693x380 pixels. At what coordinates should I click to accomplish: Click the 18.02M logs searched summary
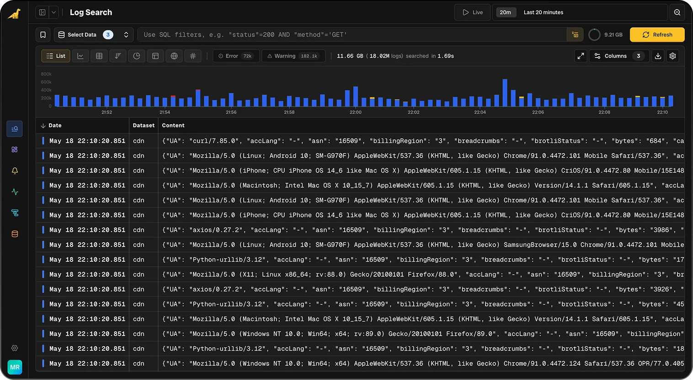coord(395,56)
